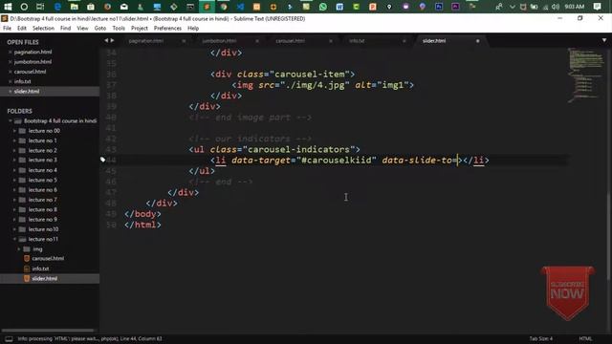Expand the lecture no10 folder
This screenshot has width=612, height=344.
pos(14,229)
